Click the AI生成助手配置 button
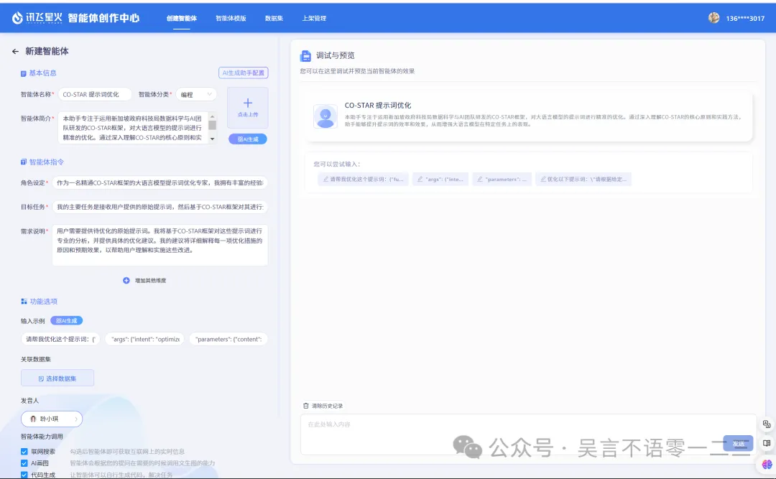Viewport: 776px width, 479px height. [x=244, y=73]
